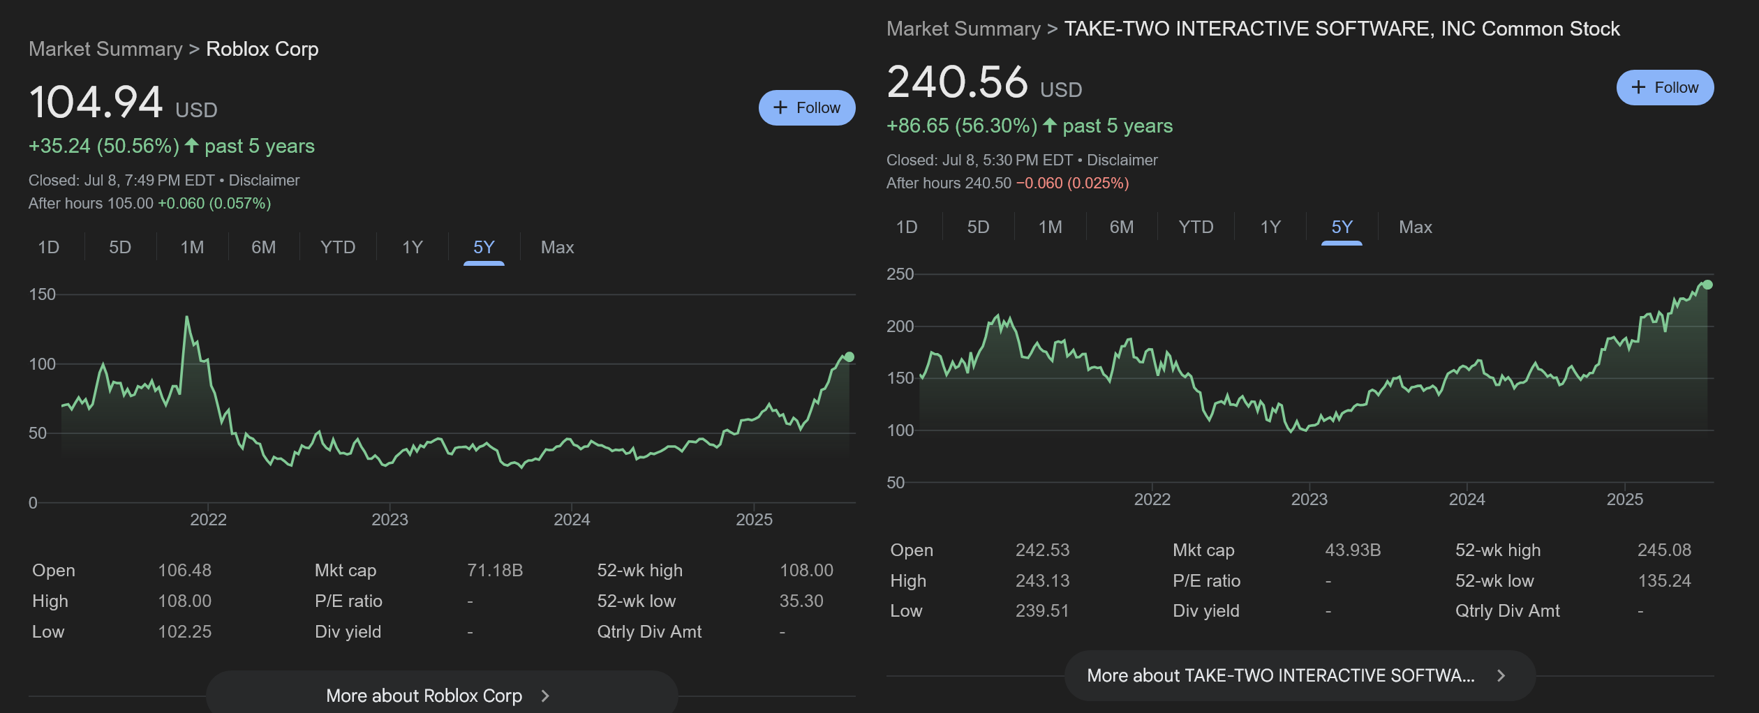Click Roblox gain +35.24 (50.56%)

(104, 146)
